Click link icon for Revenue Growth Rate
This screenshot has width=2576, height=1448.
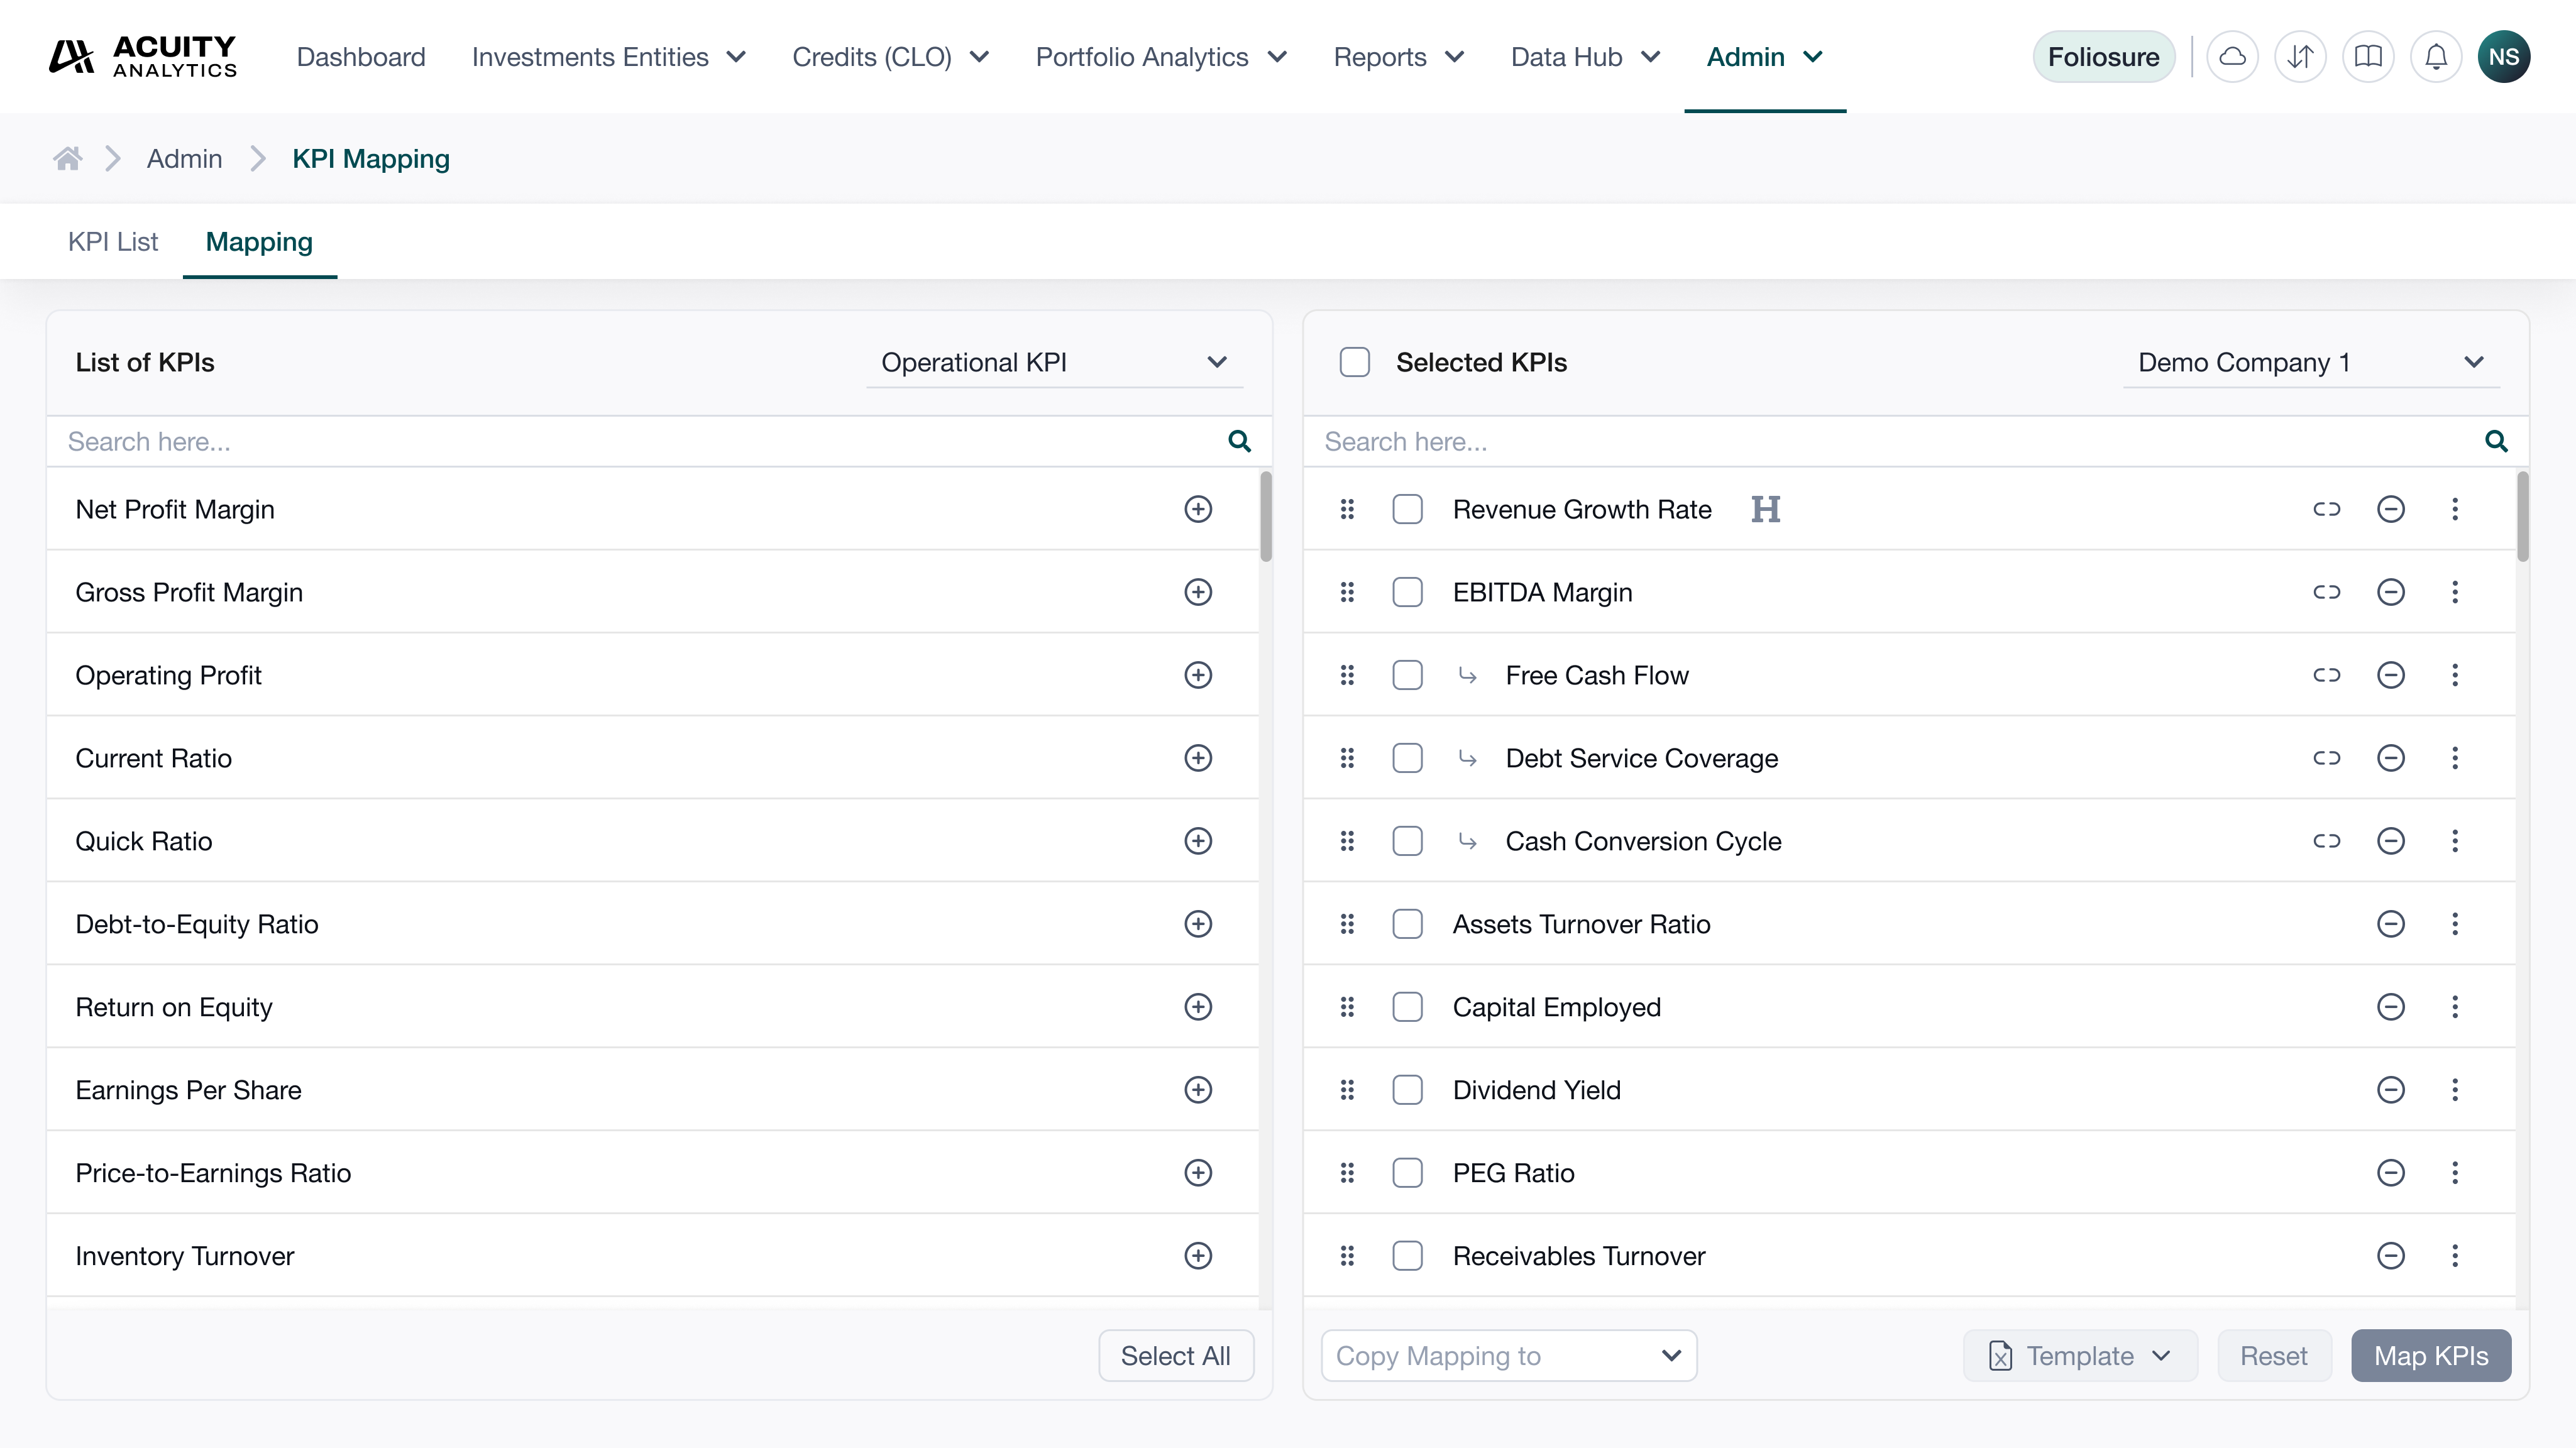pos(2326,509)
